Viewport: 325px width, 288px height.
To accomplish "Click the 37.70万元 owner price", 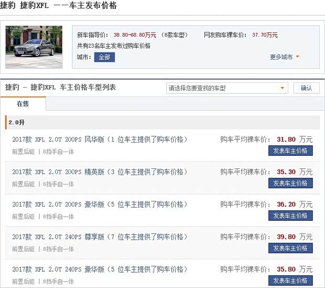I will [x=265, y=35].
